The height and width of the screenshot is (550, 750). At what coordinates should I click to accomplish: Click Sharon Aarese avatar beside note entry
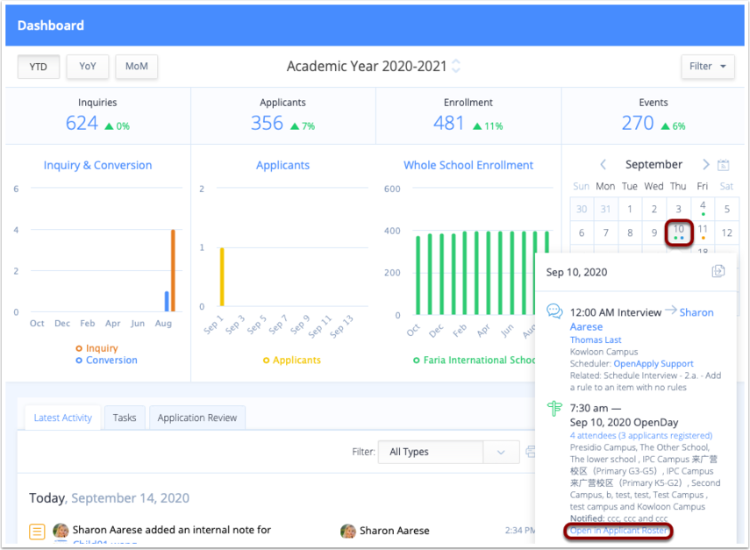point(61,530)
